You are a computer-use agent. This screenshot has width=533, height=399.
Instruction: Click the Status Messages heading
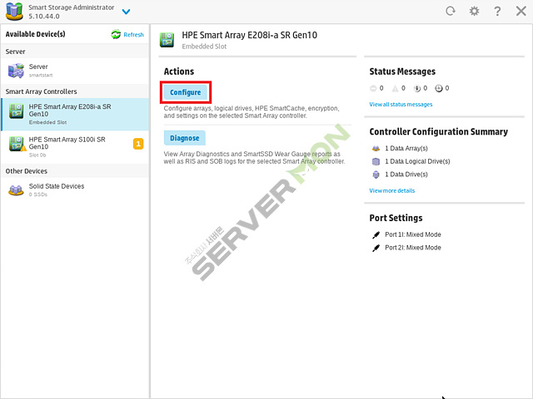point(402,71)
